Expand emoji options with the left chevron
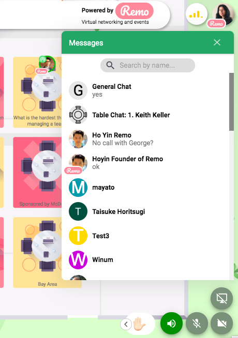238x338 pixels. pyautogui.click(x=126, y=324)
